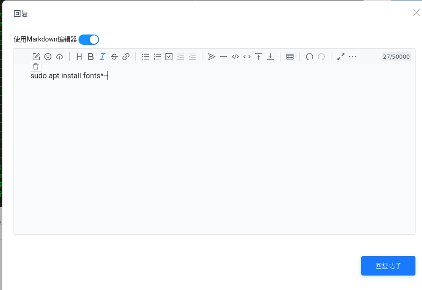Insert a code block
Screen dimensions: 422x290
point(235,57)
